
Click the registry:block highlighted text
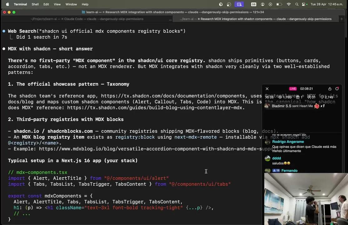click(x=135, y=137)
